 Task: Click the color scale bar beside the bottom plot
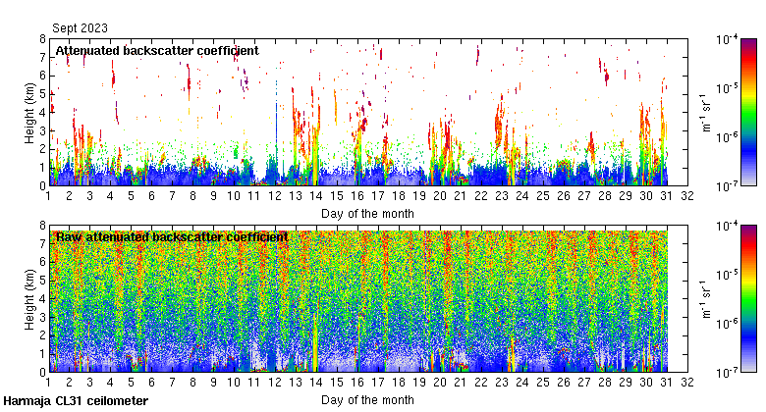(x=748, y=299)
